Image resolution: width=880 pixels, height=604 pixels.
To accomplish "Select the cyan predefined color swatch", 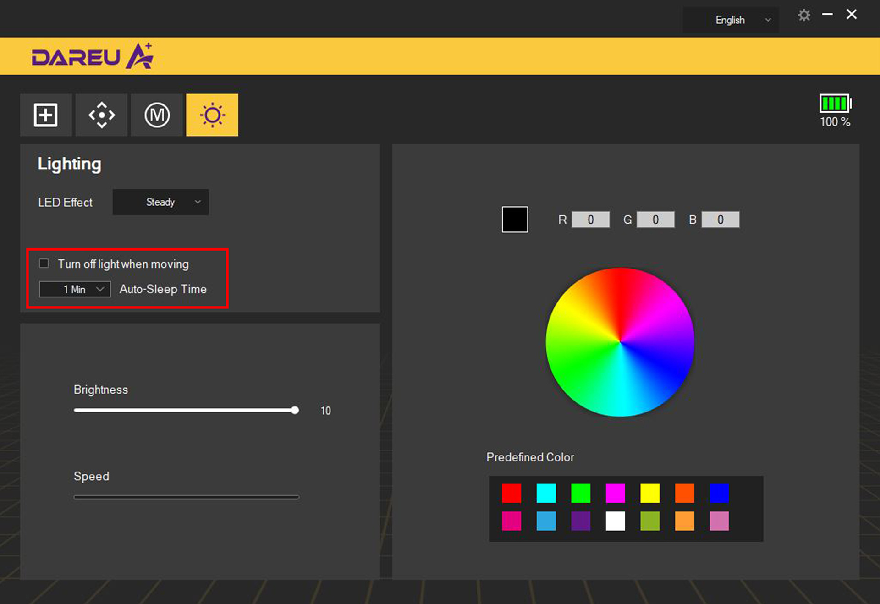I will 546,493.
